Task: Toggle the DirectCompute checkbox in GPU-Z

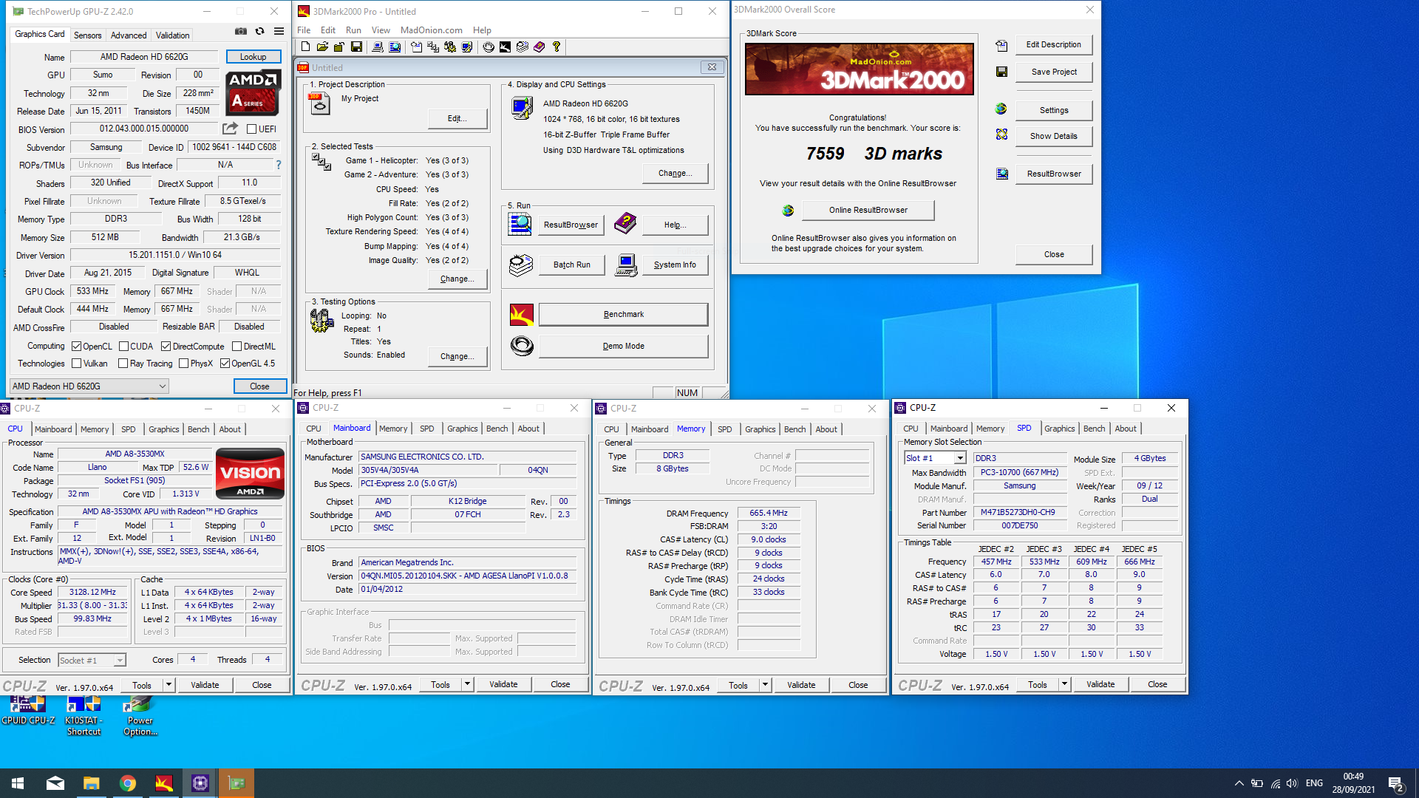Action: click(166, 347)
